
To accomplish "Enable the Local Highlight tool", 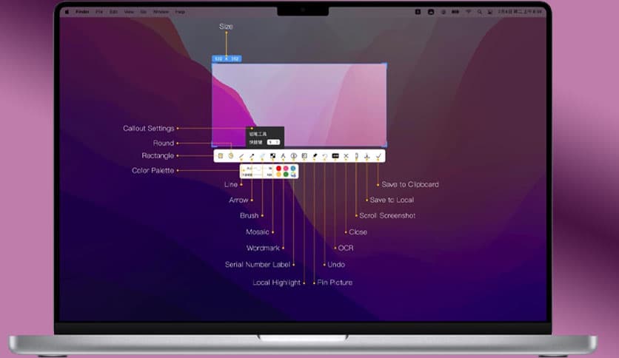I will click(304, 156).
